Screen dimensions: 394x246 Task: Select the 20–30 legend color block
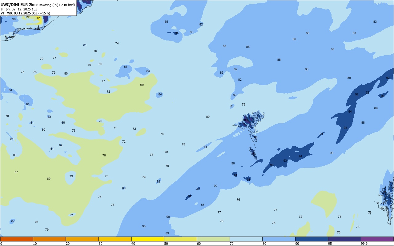(x=82, y=239)
